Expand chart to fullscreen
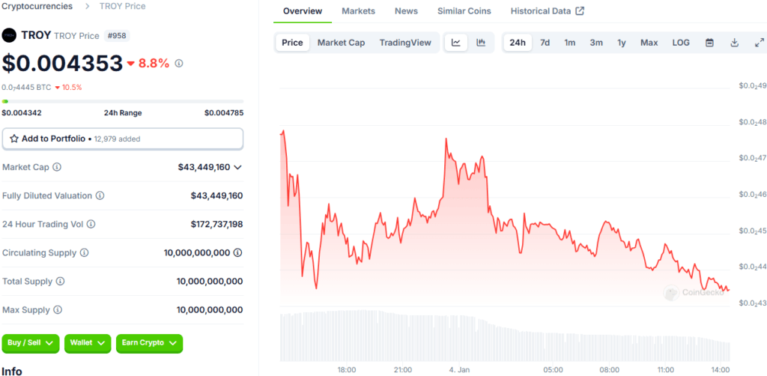The width and height of the screenshot is (767, 376). [x=760, y=43]
